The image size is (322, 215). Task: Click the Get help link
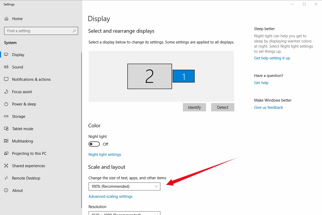[x=261, y=83]
